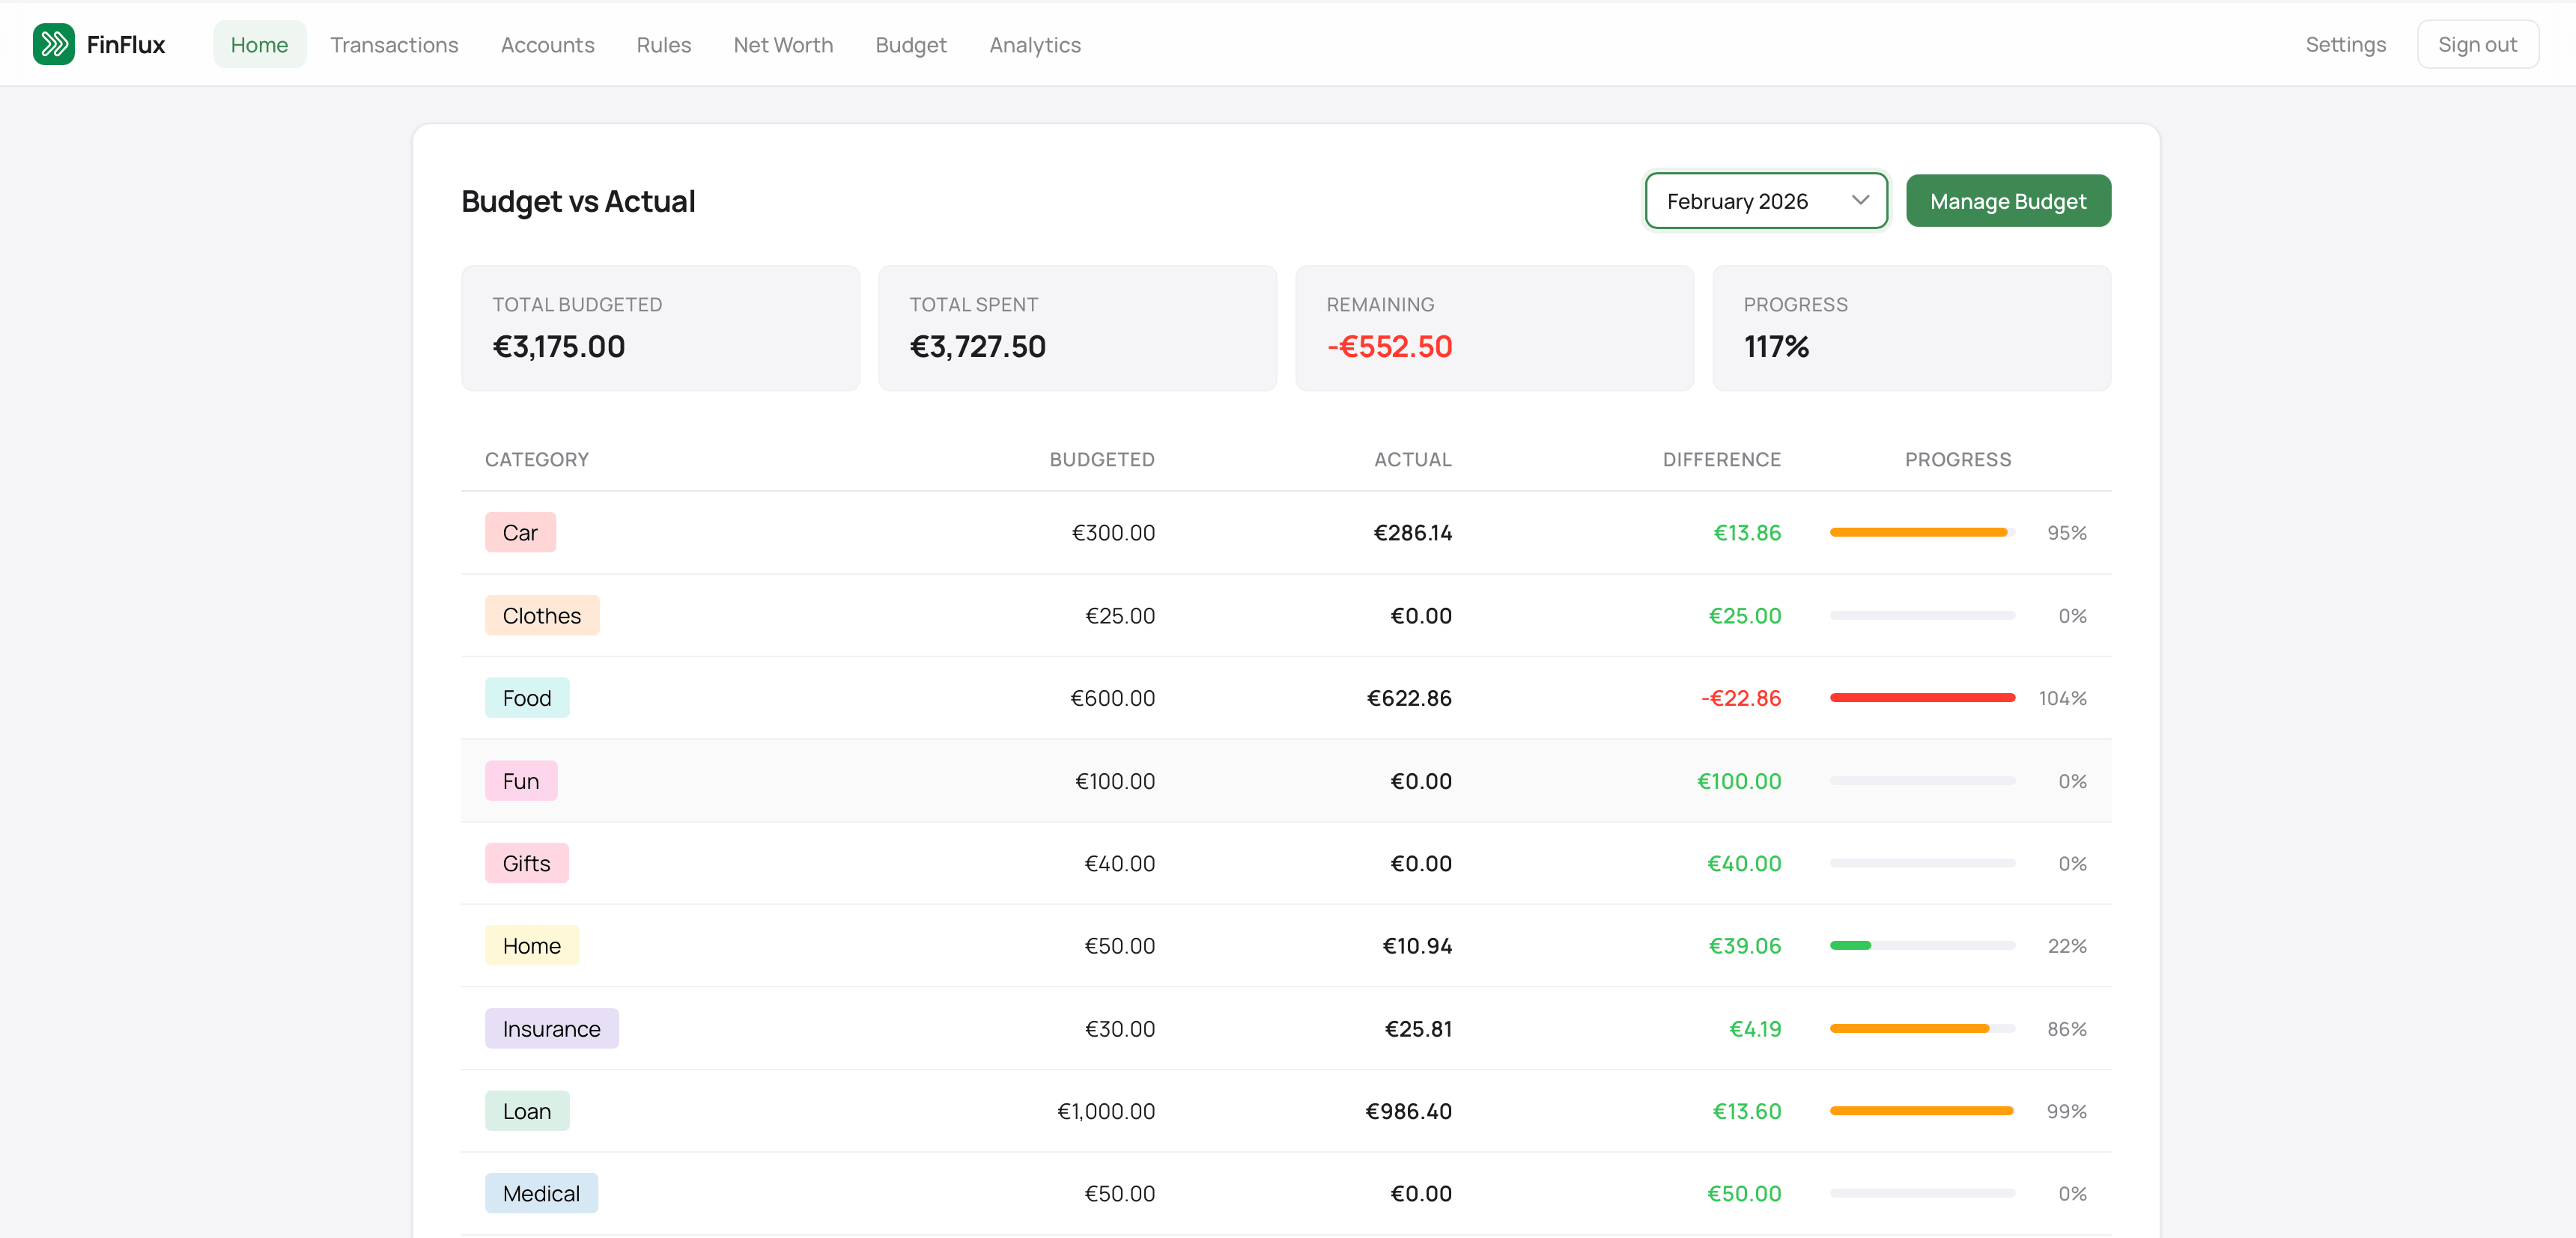Select the Gifts category badge
This screenshot has height=1238, width=2576.
click(x=526, y=862)
